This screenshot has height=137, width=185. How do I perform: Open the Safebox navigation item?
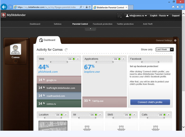click(x=58, y=24)
